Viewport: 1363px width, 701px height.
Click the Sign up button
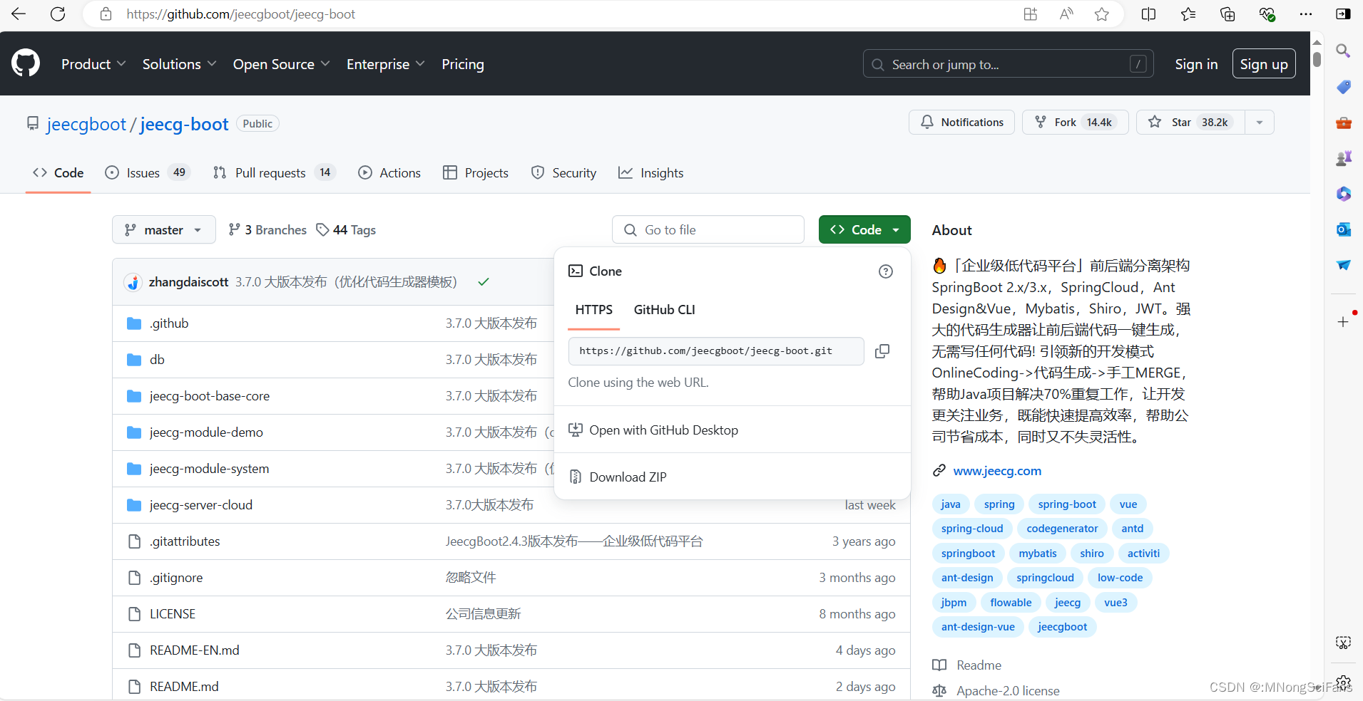pos(1264,64)
